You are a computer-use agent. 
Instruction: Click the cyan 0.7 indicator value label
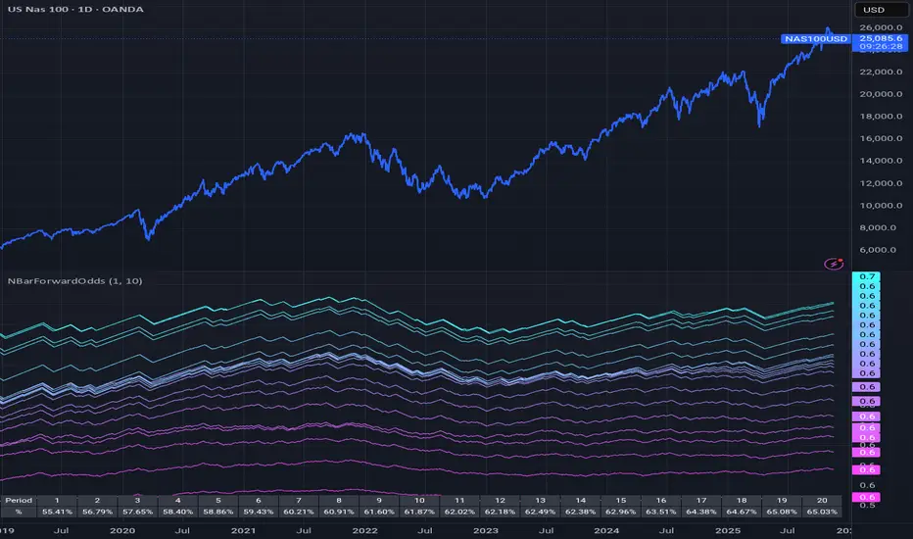[x=867, y=276]
